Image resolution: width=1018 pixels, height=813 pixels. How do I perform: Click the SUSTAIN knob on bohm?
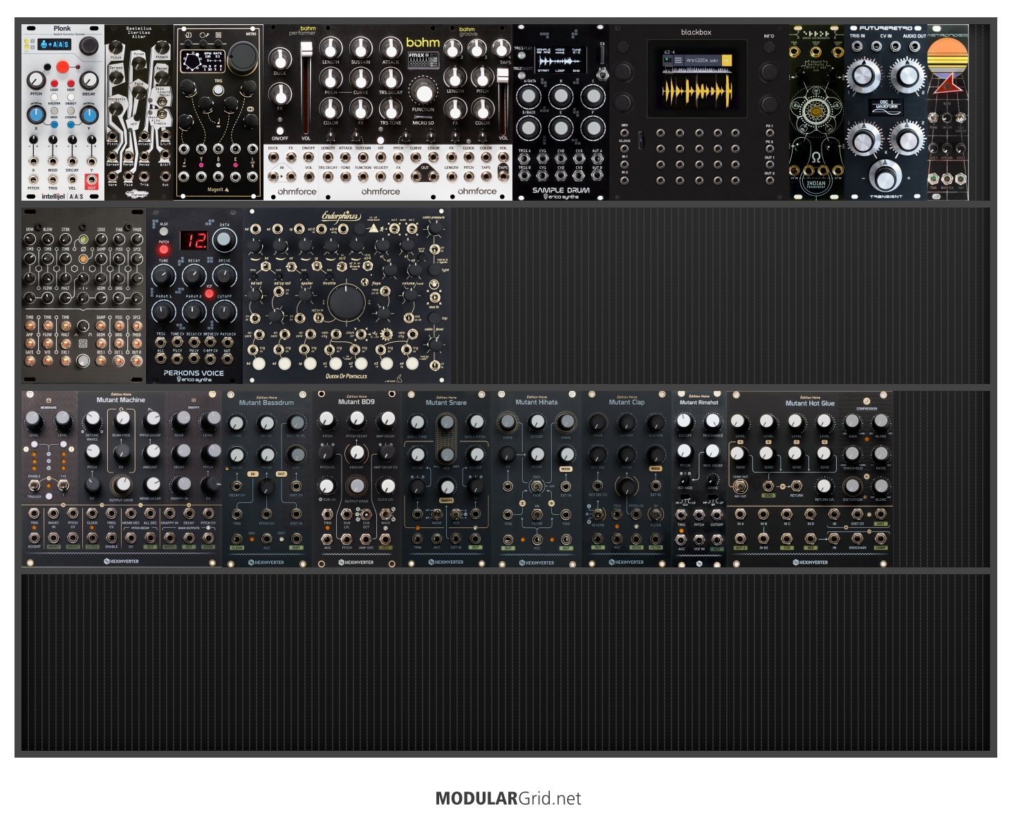[x=360, y=47]
